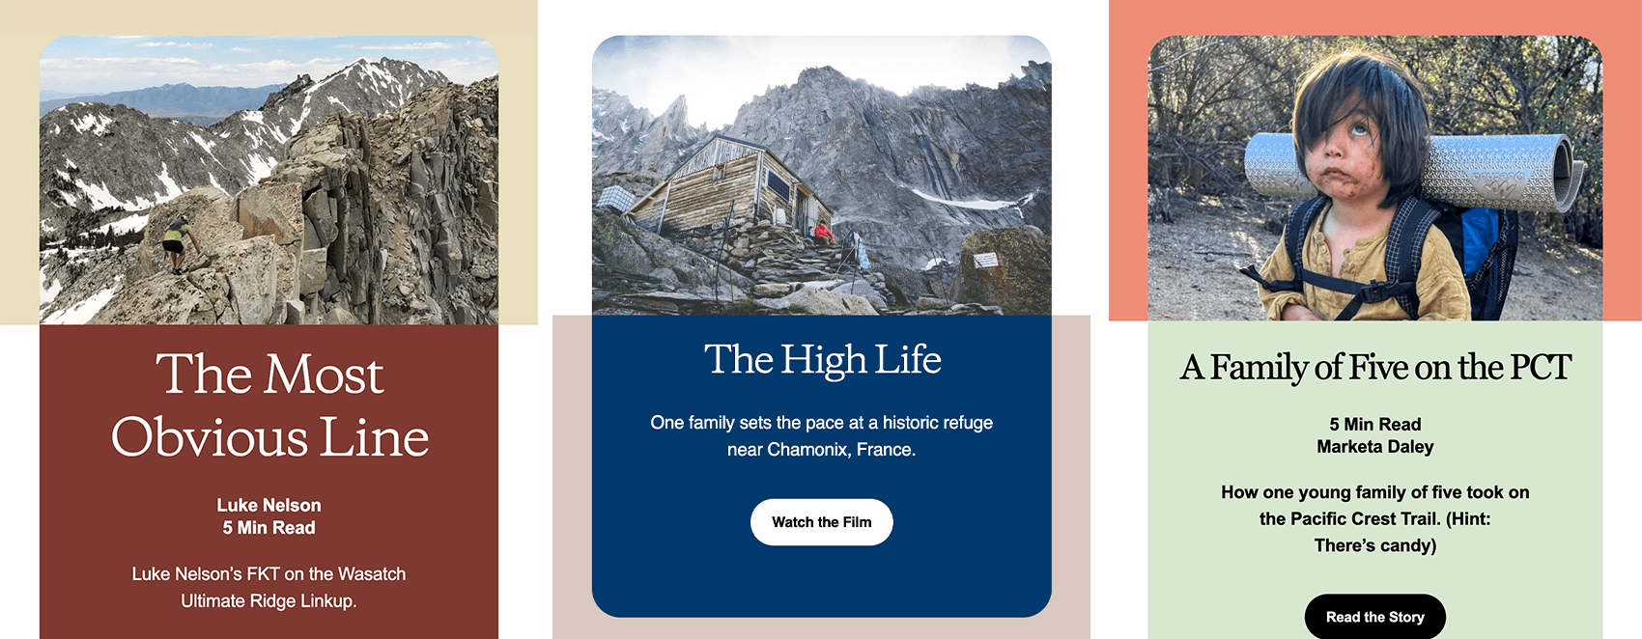Click the 5 Min Read label above Marketa Daley
1642x639 pixels.
point(1374,425)
